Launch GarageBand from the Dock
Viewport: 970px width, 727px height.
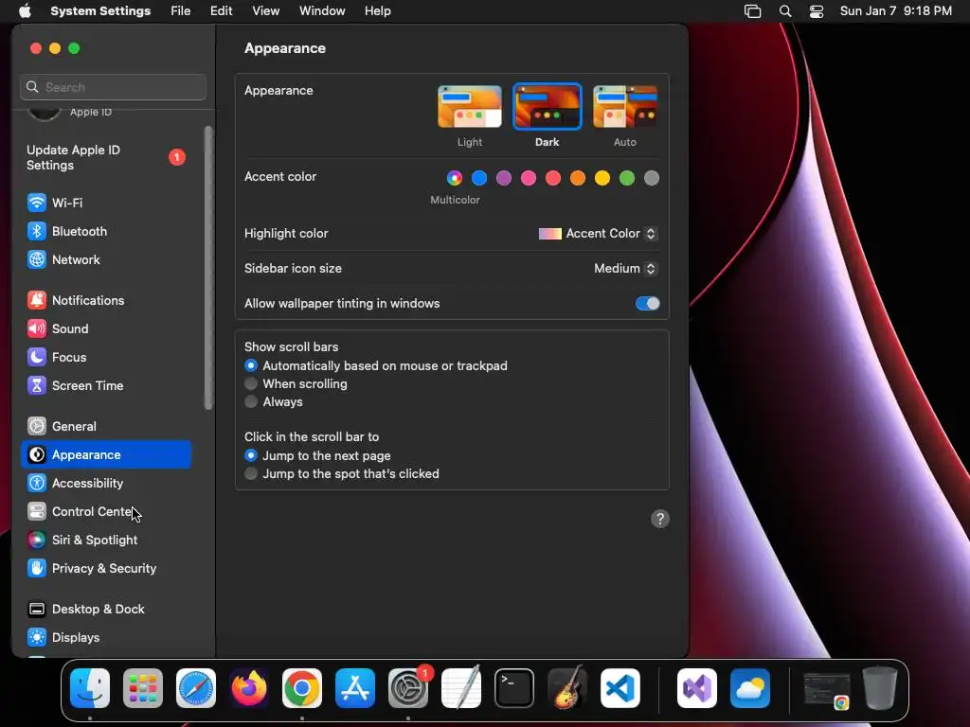coord(567,688)
